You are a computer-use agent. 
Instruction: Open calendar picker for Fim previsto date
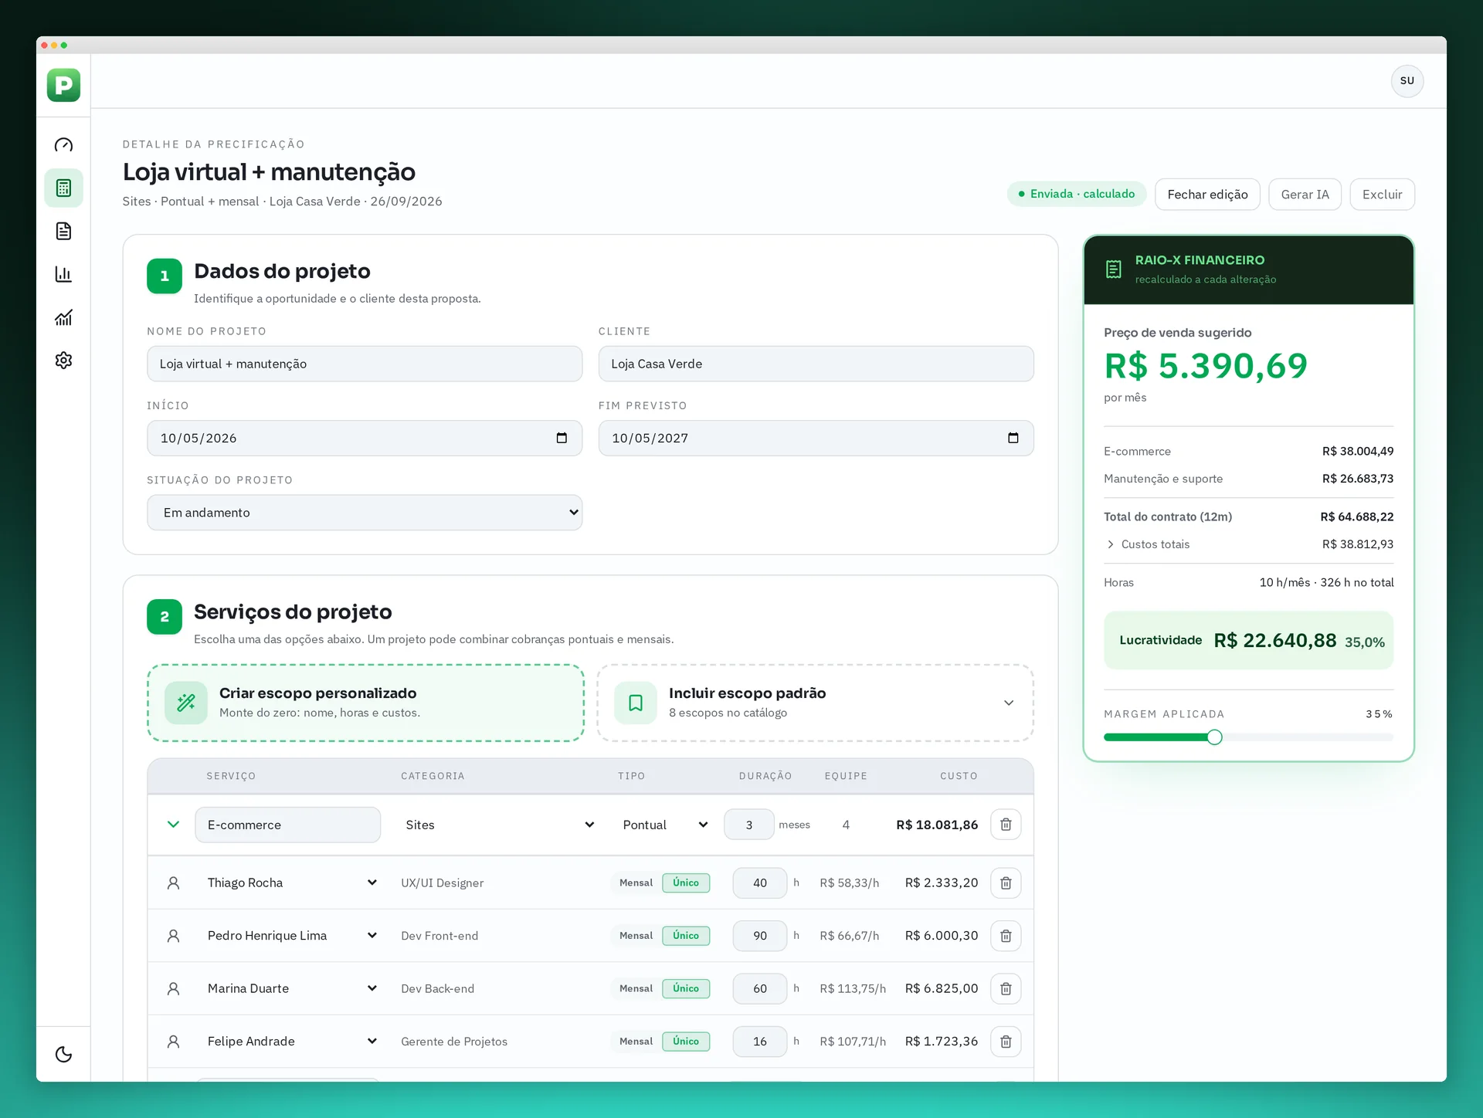pyautogui.click(x=1013, y=438)
